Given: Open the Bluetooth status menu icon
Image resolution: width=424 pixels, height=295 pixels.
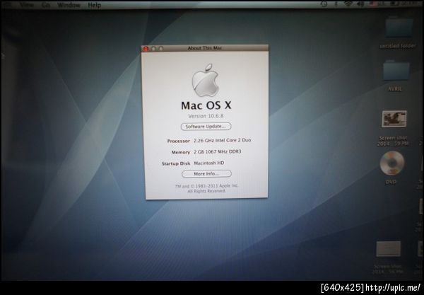Looking at the screenshot, I should click(x=336, y=4).
